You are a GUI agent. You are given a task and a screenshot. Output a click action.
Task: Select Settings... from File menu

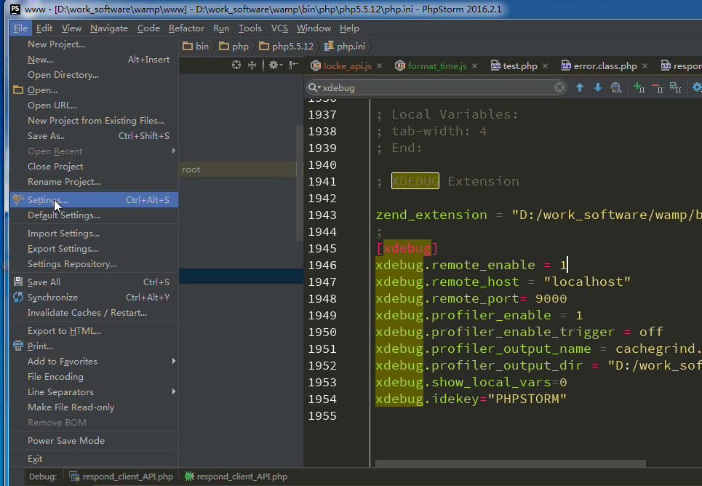coord(47,200)
